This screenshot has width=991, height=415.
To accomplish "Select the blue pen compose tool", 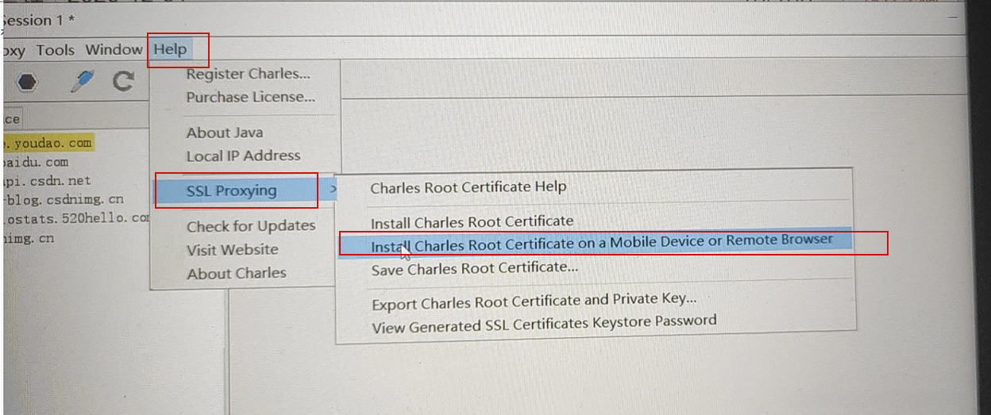I will point(82,81).
